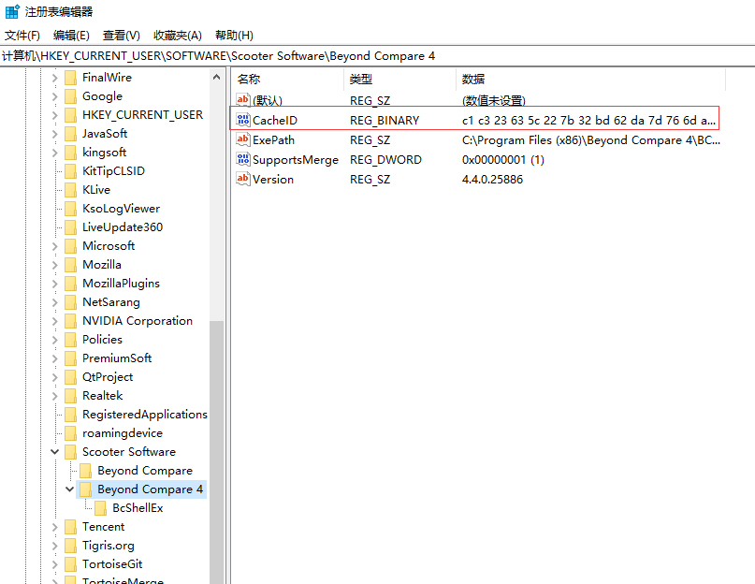The width and height of the screenshot is (755, 584).
Task: Expand the Tigris.org tree node
Action: coord(55,546)
